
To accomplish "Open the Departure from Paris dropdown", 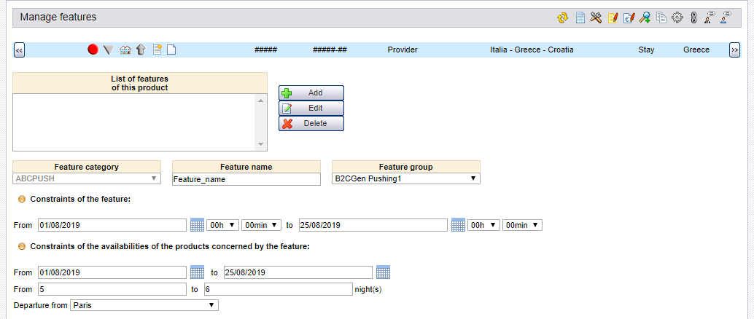I will coord(144,305).
